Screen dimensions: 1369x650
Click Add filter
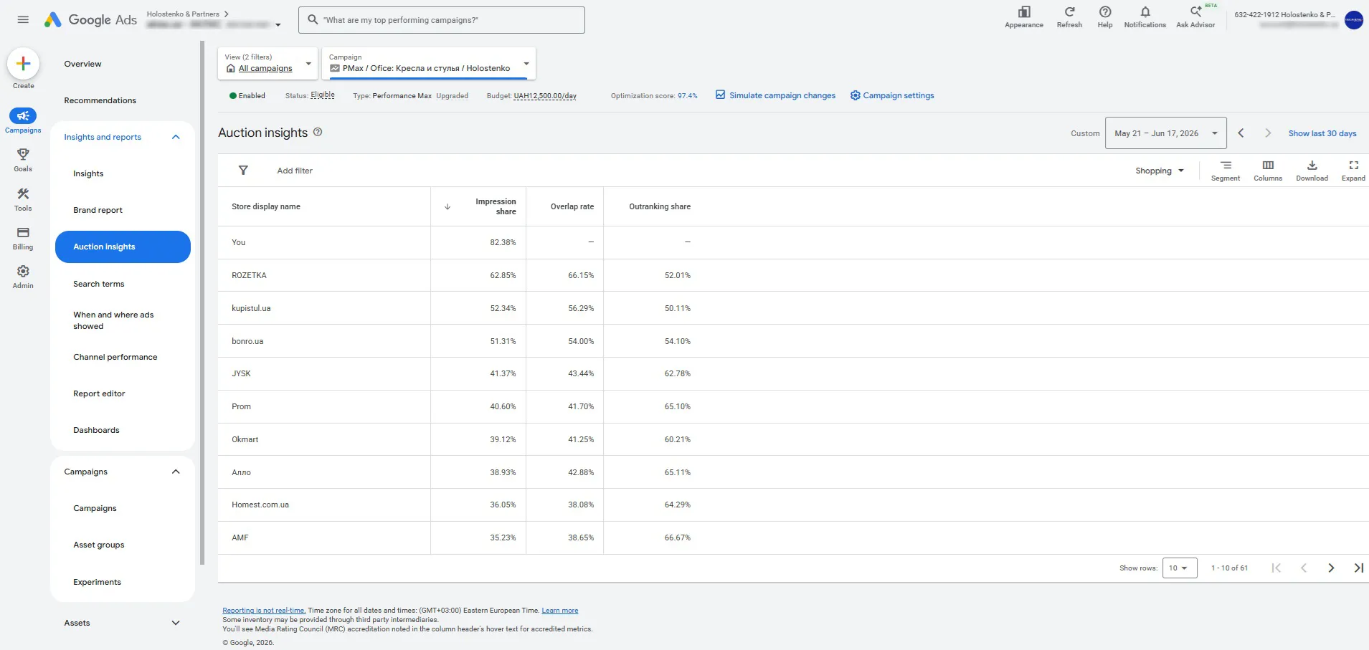tap(295, 171)
